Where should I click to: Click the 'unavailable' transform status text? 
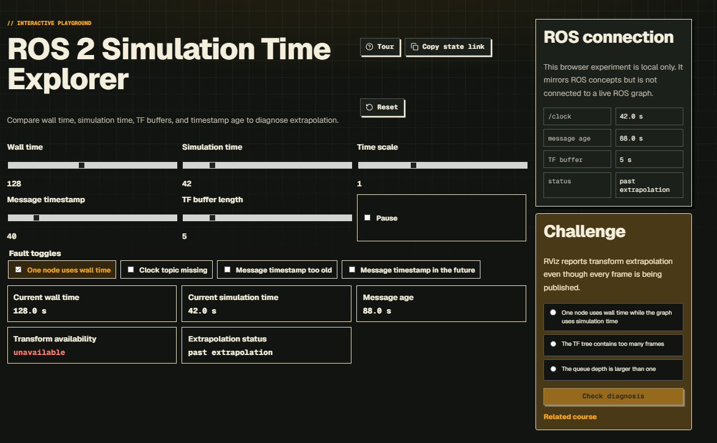pyautogui.click(x=39, y=353)
